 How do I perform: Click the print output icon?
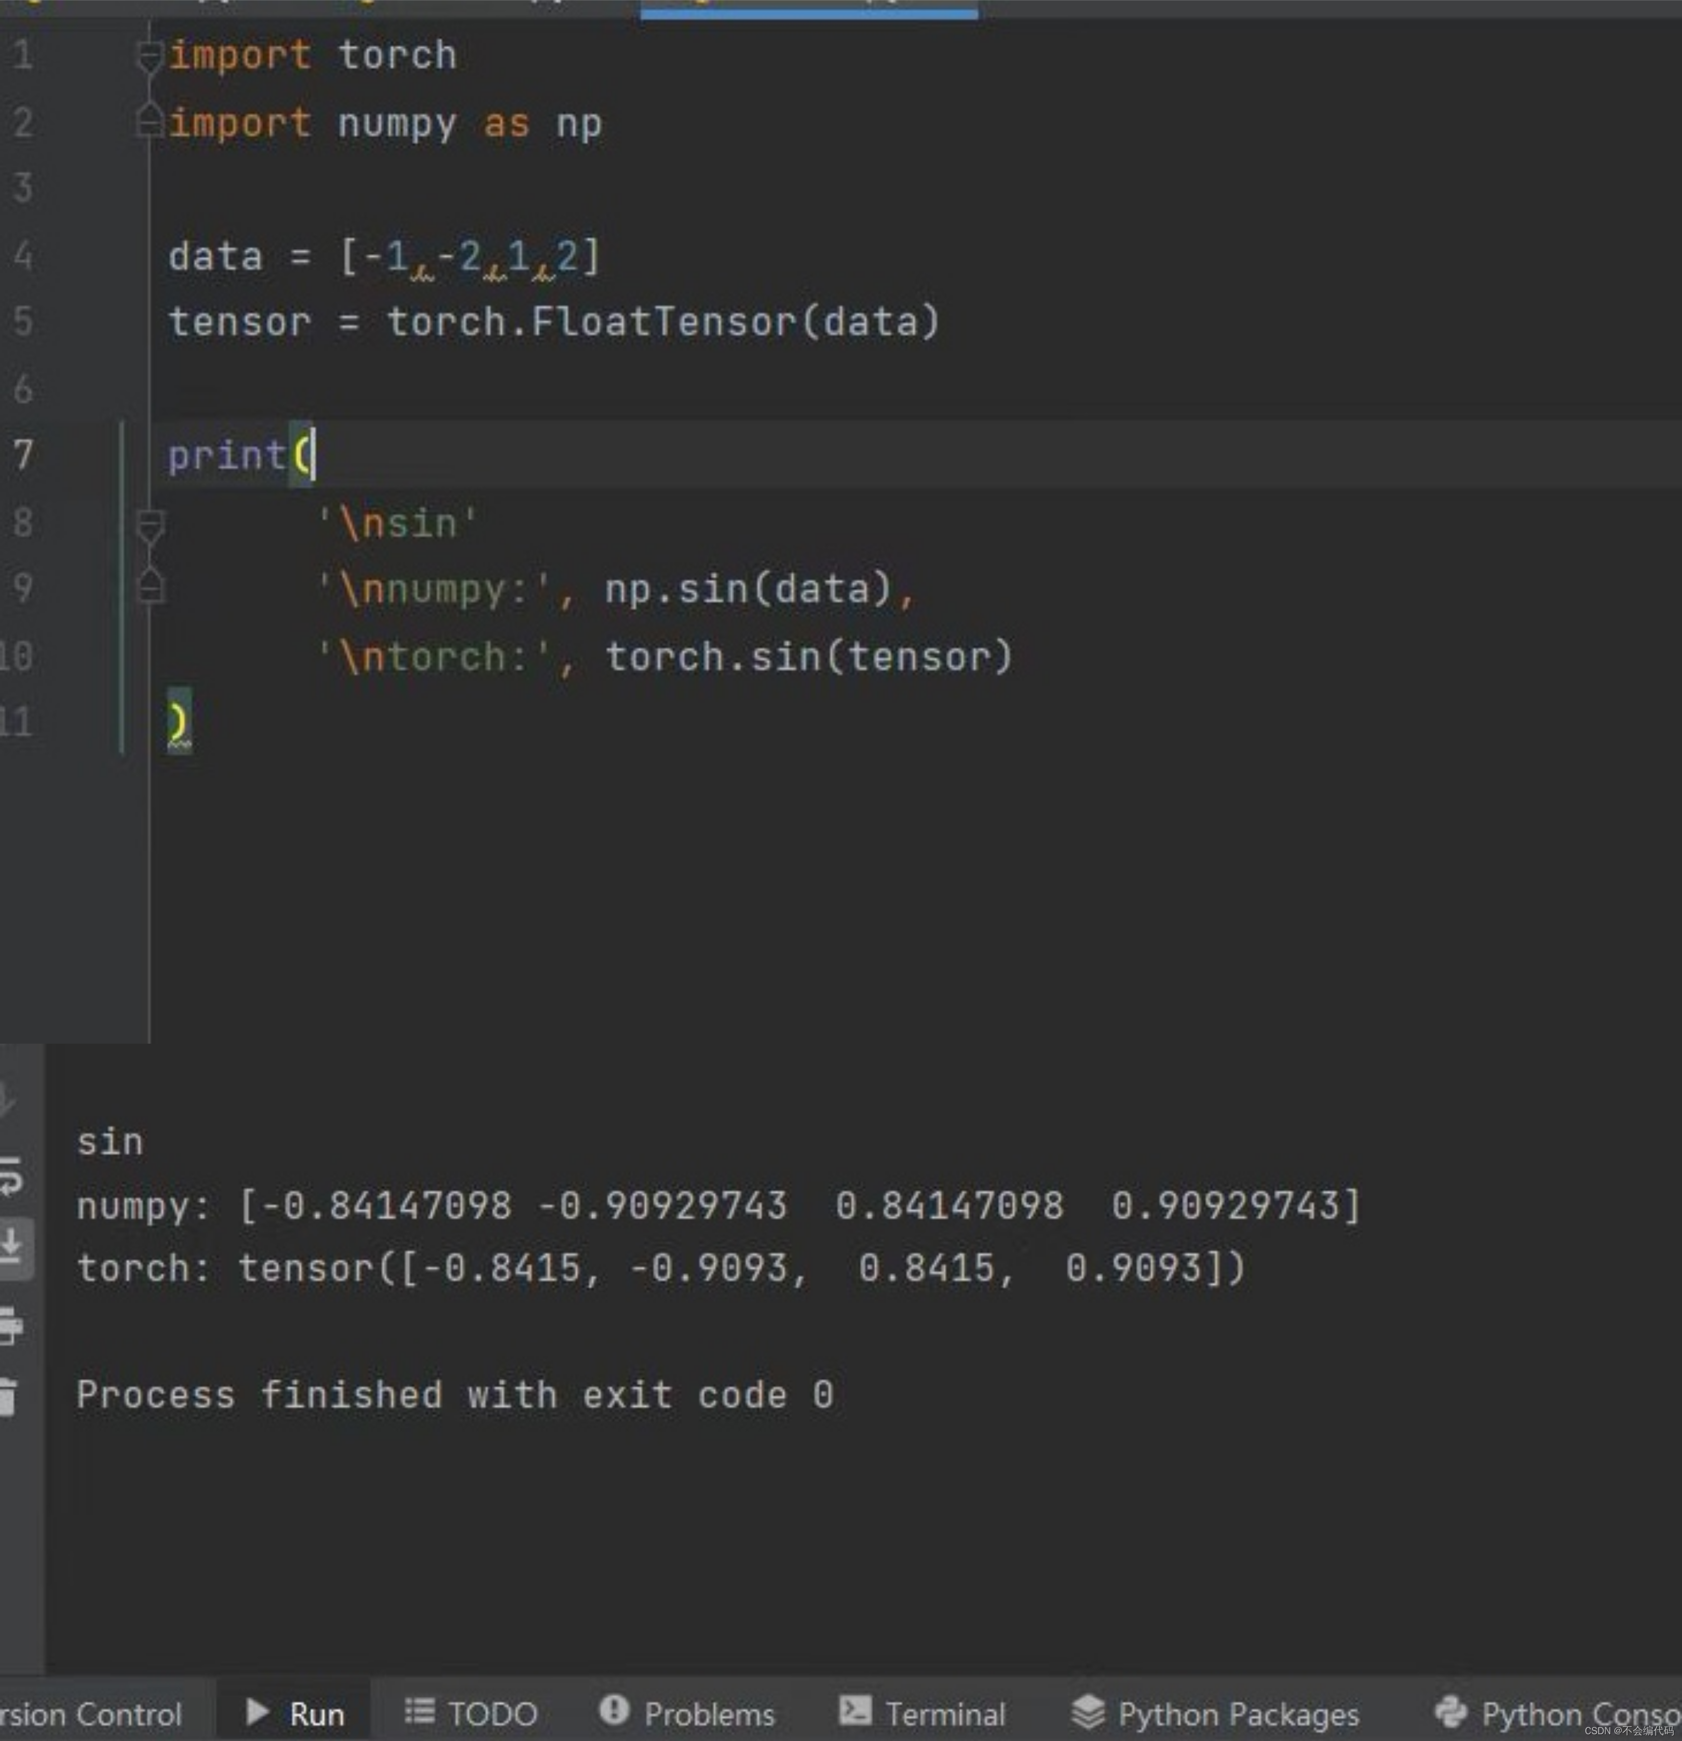click(11, 1325)
